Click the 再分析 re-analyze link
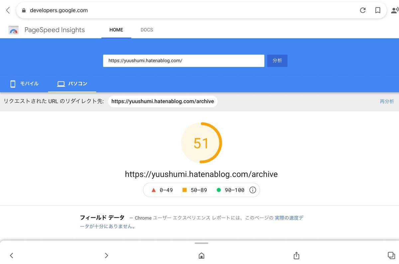This screenshot has width=399, height=264. coord(387,101)
